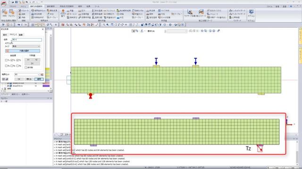Open 施工ステージ large ribbon icon
The width and height of the screenshot is (302, 169).
(201, 14)
